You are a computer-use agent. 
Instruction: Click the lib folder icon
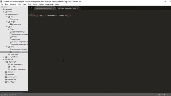pyautogui.click(x=11, y=29)
